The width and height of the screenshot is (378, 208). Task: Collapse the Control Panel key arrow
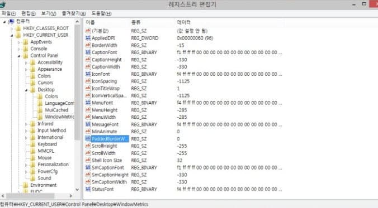19,56
